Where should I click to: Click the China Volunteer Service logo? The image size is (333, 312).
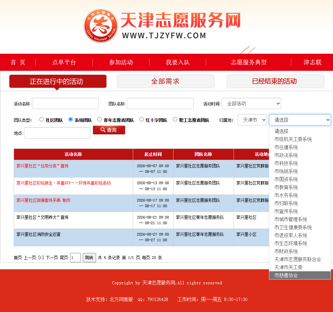(100, 25)
